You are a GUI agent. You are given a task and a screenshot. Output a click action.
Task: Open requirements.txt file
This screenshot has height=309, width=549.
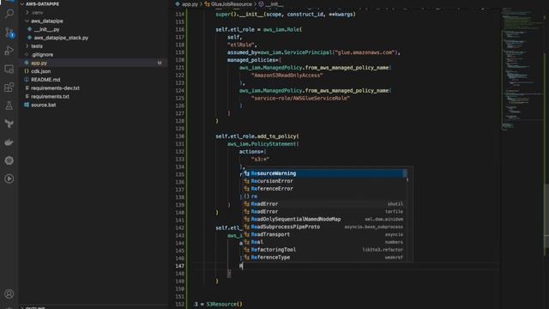coord(50,96)
